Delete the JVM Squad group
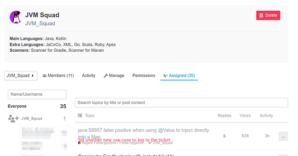This screenshot has width=298, height=156. click(268, 16)
